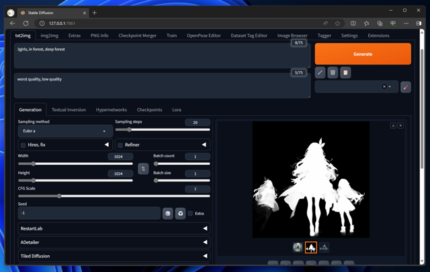Switch to the Extras tab
The width and height of the screenshot is (430, 272).
75,36
